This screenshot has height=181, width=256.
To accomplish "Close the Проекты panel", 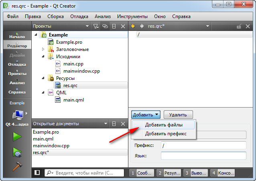I will coord(123,26).
